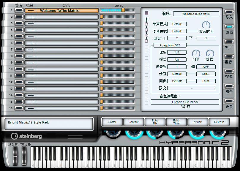Mute channel 13
The height and width of the screenshot is (171, 240).
coord(19,89)
